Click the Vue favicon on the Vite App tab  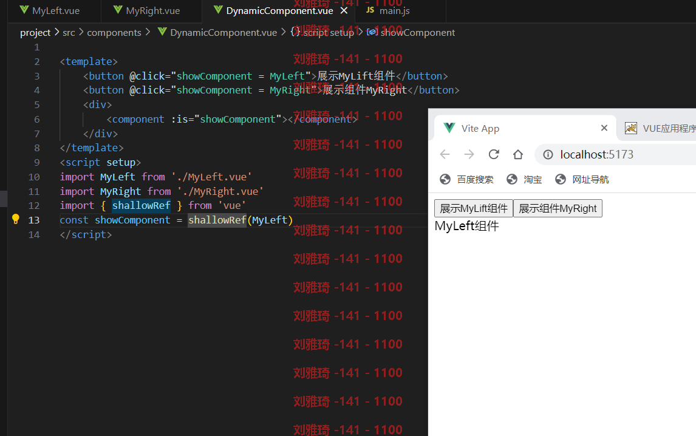(x=449, y=128)
